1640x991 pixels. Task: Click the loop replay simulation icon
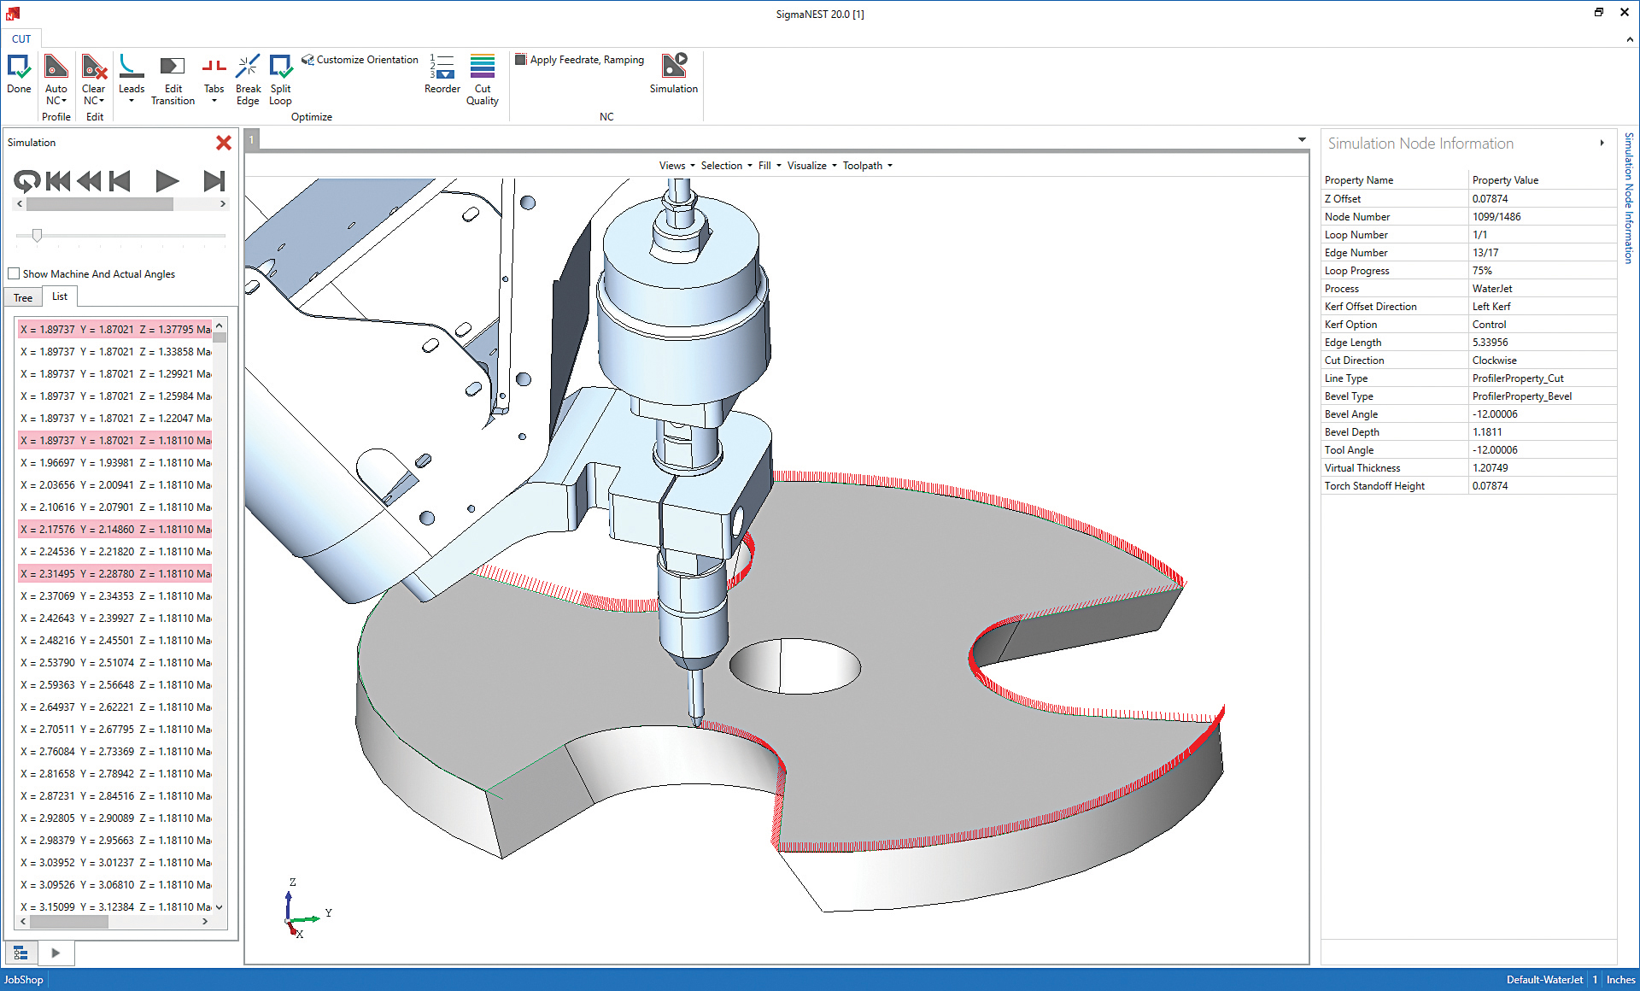click(x=26, y=180)
